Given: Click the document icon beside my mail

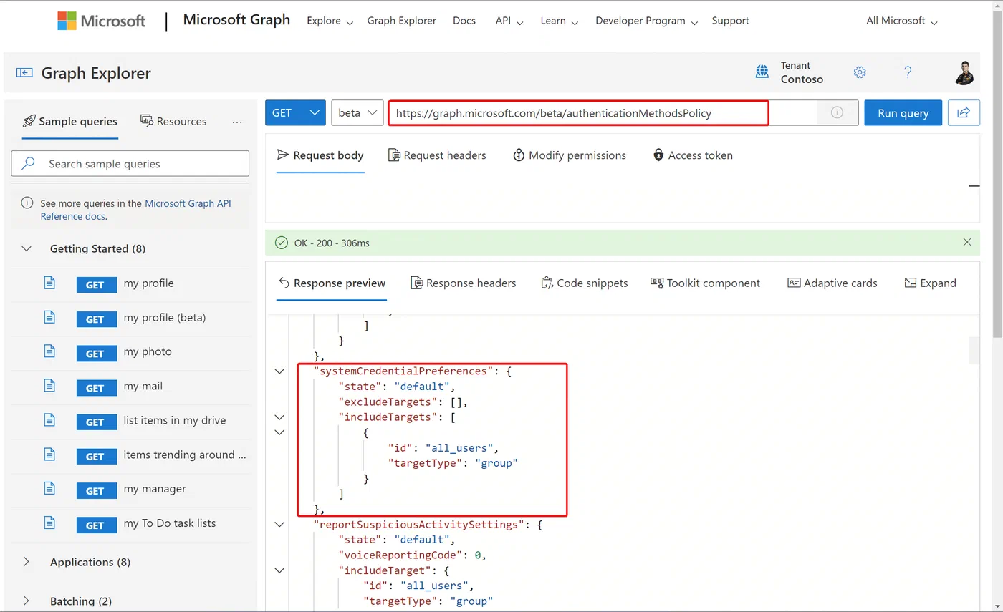Looking at the screenshot, I should click(49, 386).
